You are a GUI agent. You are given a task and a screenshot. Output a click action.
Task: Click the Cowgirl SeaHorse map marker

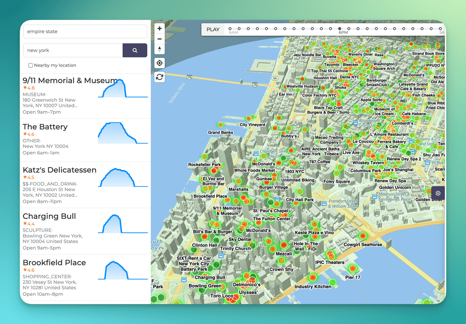[363, 236]
